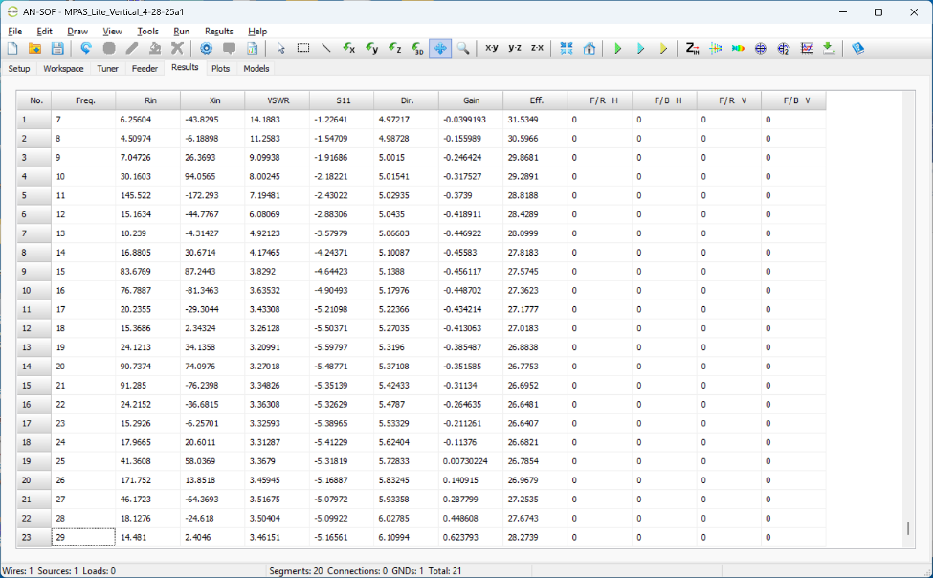935x578 pixels.
Task: Switch to the Tuner tab
Action: (108, 69)
